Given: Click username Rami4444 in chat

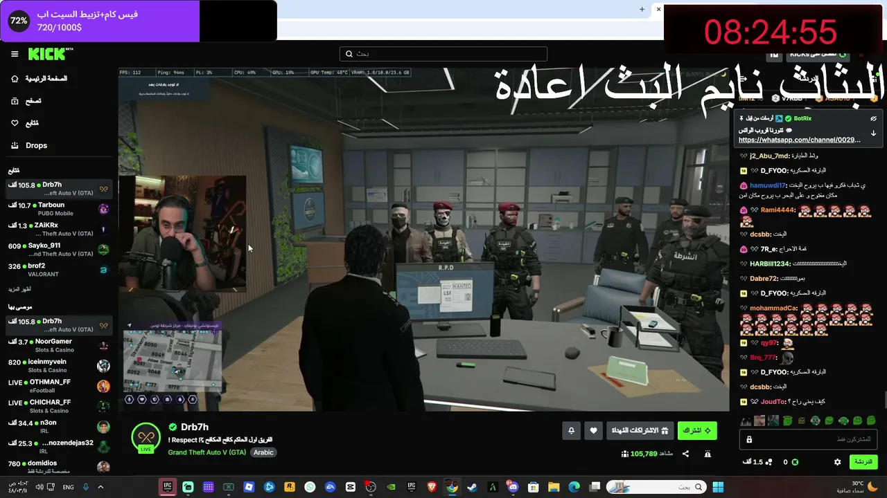Looking at the screenshot, I should pos(777,210).
